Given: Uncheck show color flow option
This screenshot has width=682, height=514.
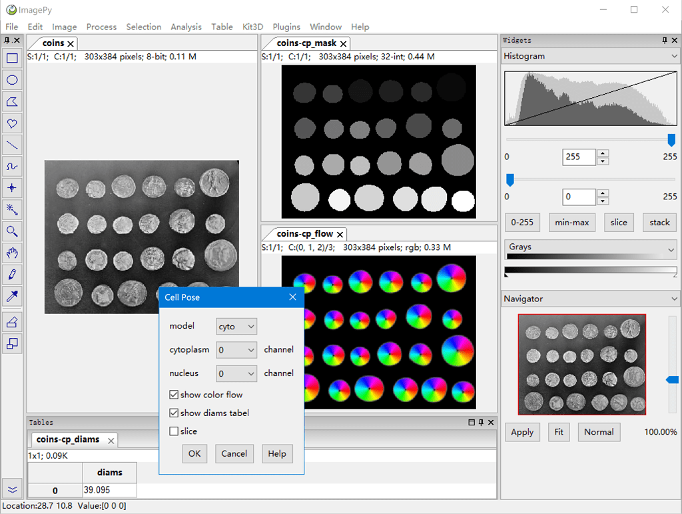Looking at the screenshot, I should pos(174,395).
